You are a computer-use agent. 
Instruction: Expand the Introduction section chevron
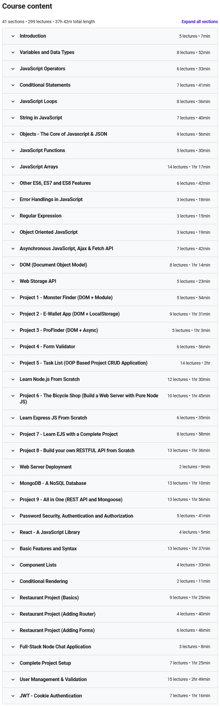point(13,36)
